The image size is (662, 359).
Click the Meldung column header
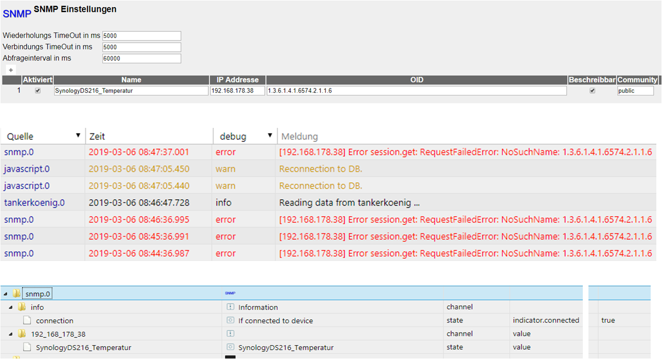[x=298, y=136]
